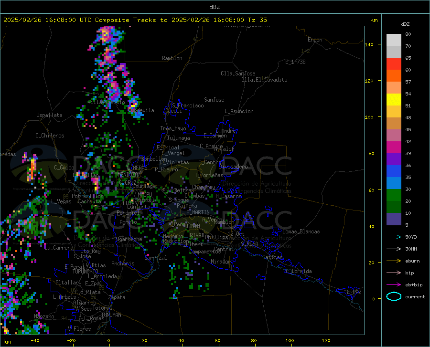
Task: Click the Tulumaya map label
Action: [179, 138]
